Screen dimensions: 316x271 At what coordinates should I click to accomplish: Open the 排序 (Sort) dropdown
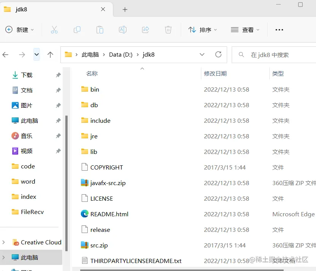202,30
